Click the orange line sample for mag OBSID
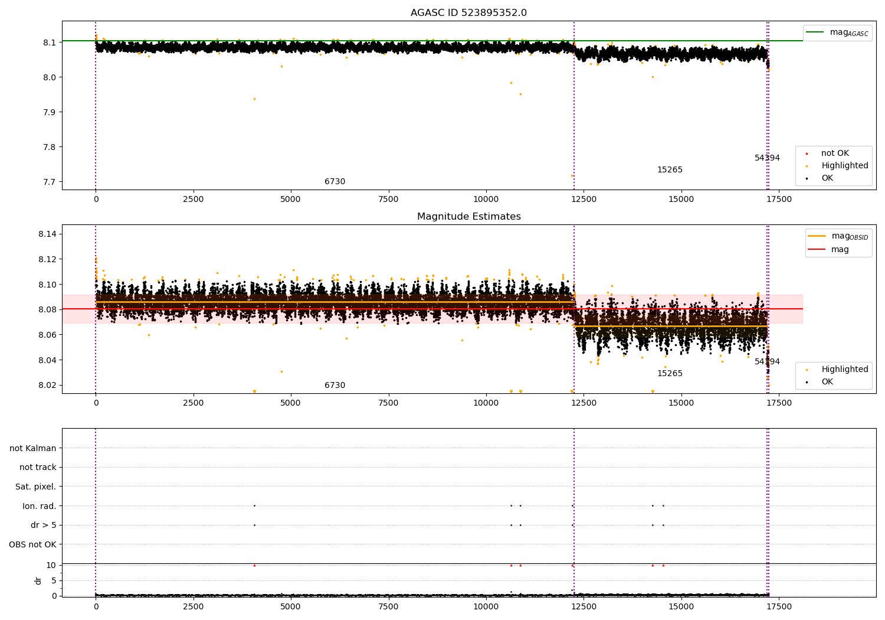Screen dimensions: 885x620 coord(817,236)
